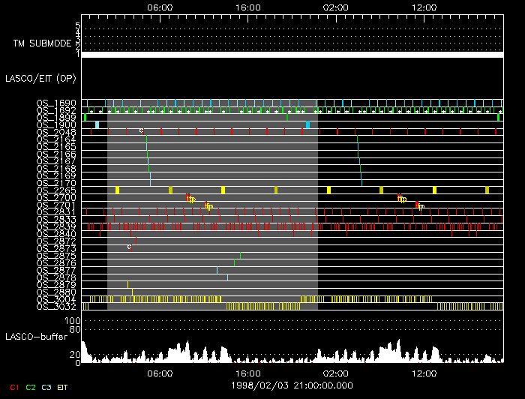This screenshot has width=525, height=399.
Task: Click the 'c' marker in the OS_2873 row
Action: tap(129, 247)
